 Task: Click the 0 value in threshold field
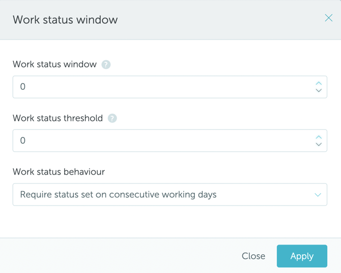coord(22,141)
